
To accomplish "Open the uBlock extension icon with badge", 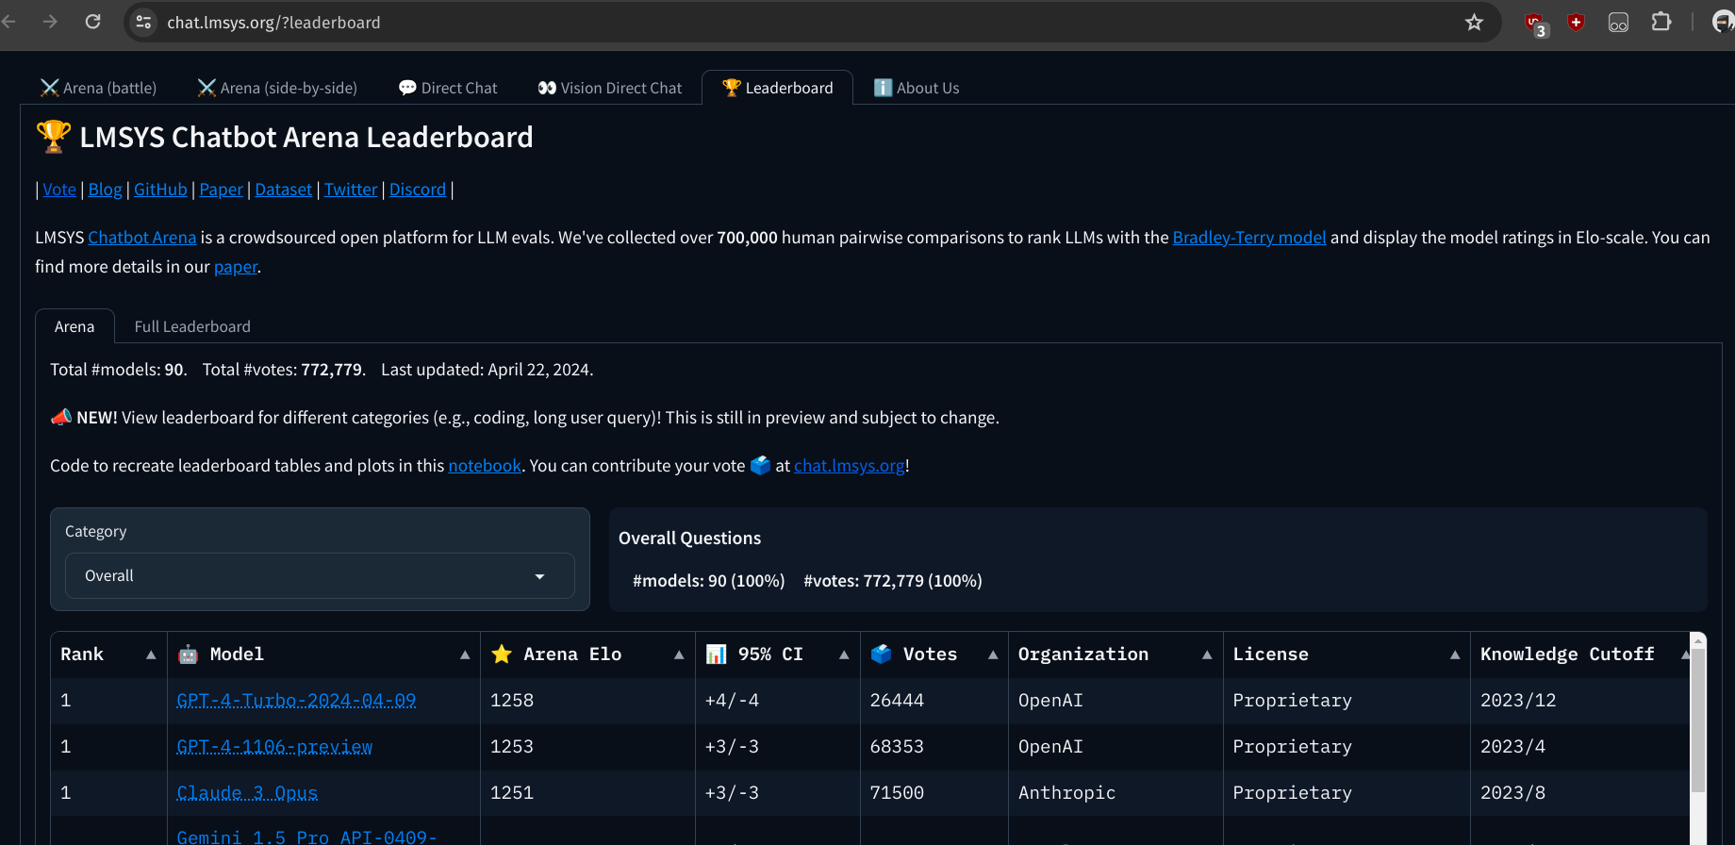I will (x=1535, y=24).
